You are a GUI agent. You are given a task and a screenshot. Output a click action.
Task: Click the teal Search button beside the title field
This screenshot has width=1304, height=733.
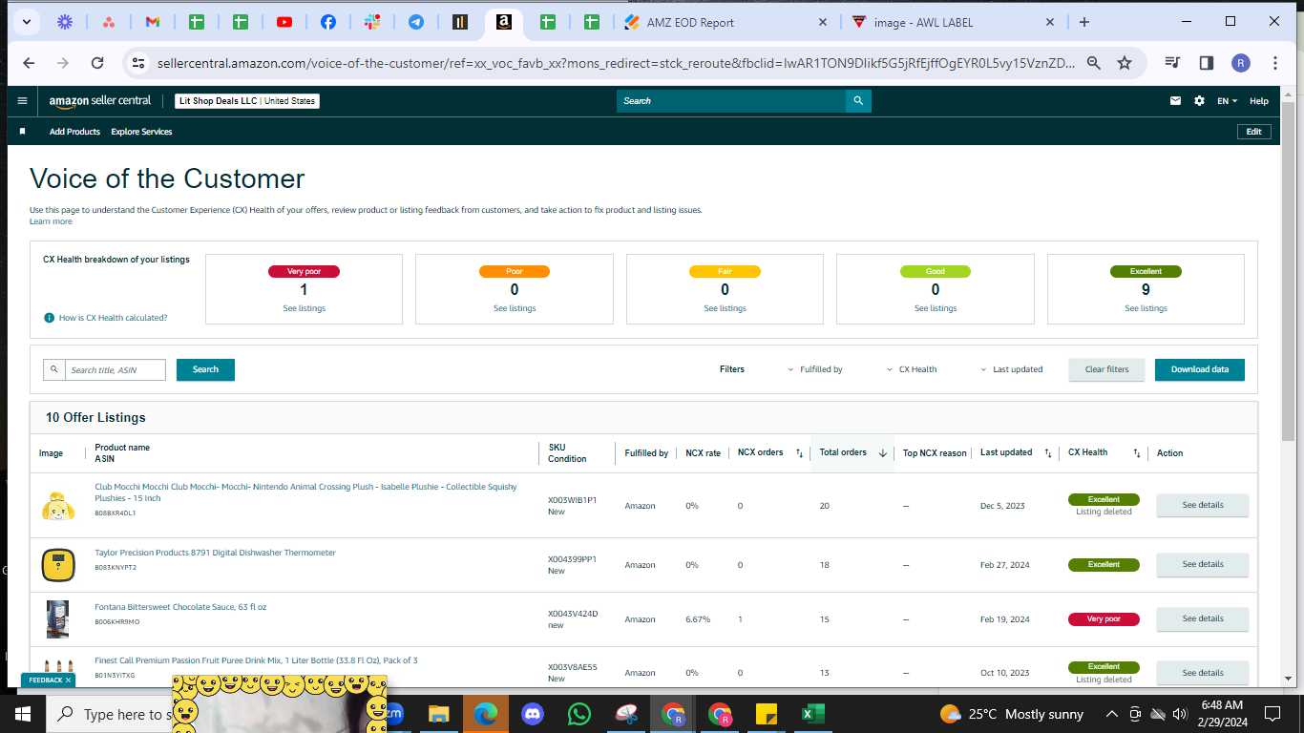[x=205, y=369]
